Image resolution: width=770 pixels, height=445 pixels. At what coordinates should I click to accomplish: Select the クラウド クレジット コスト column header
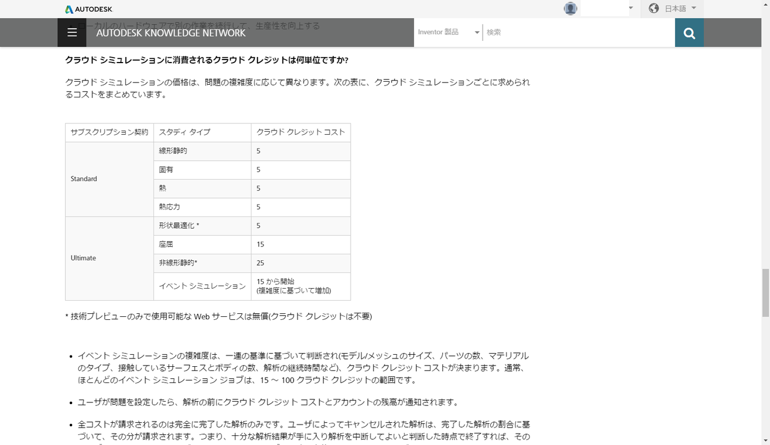[x=301, y=132]
